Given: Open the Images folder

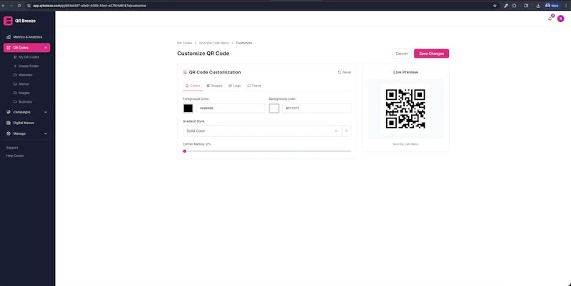Looking at the screenshot, I should pyautogui.click(x=24, y=93).
